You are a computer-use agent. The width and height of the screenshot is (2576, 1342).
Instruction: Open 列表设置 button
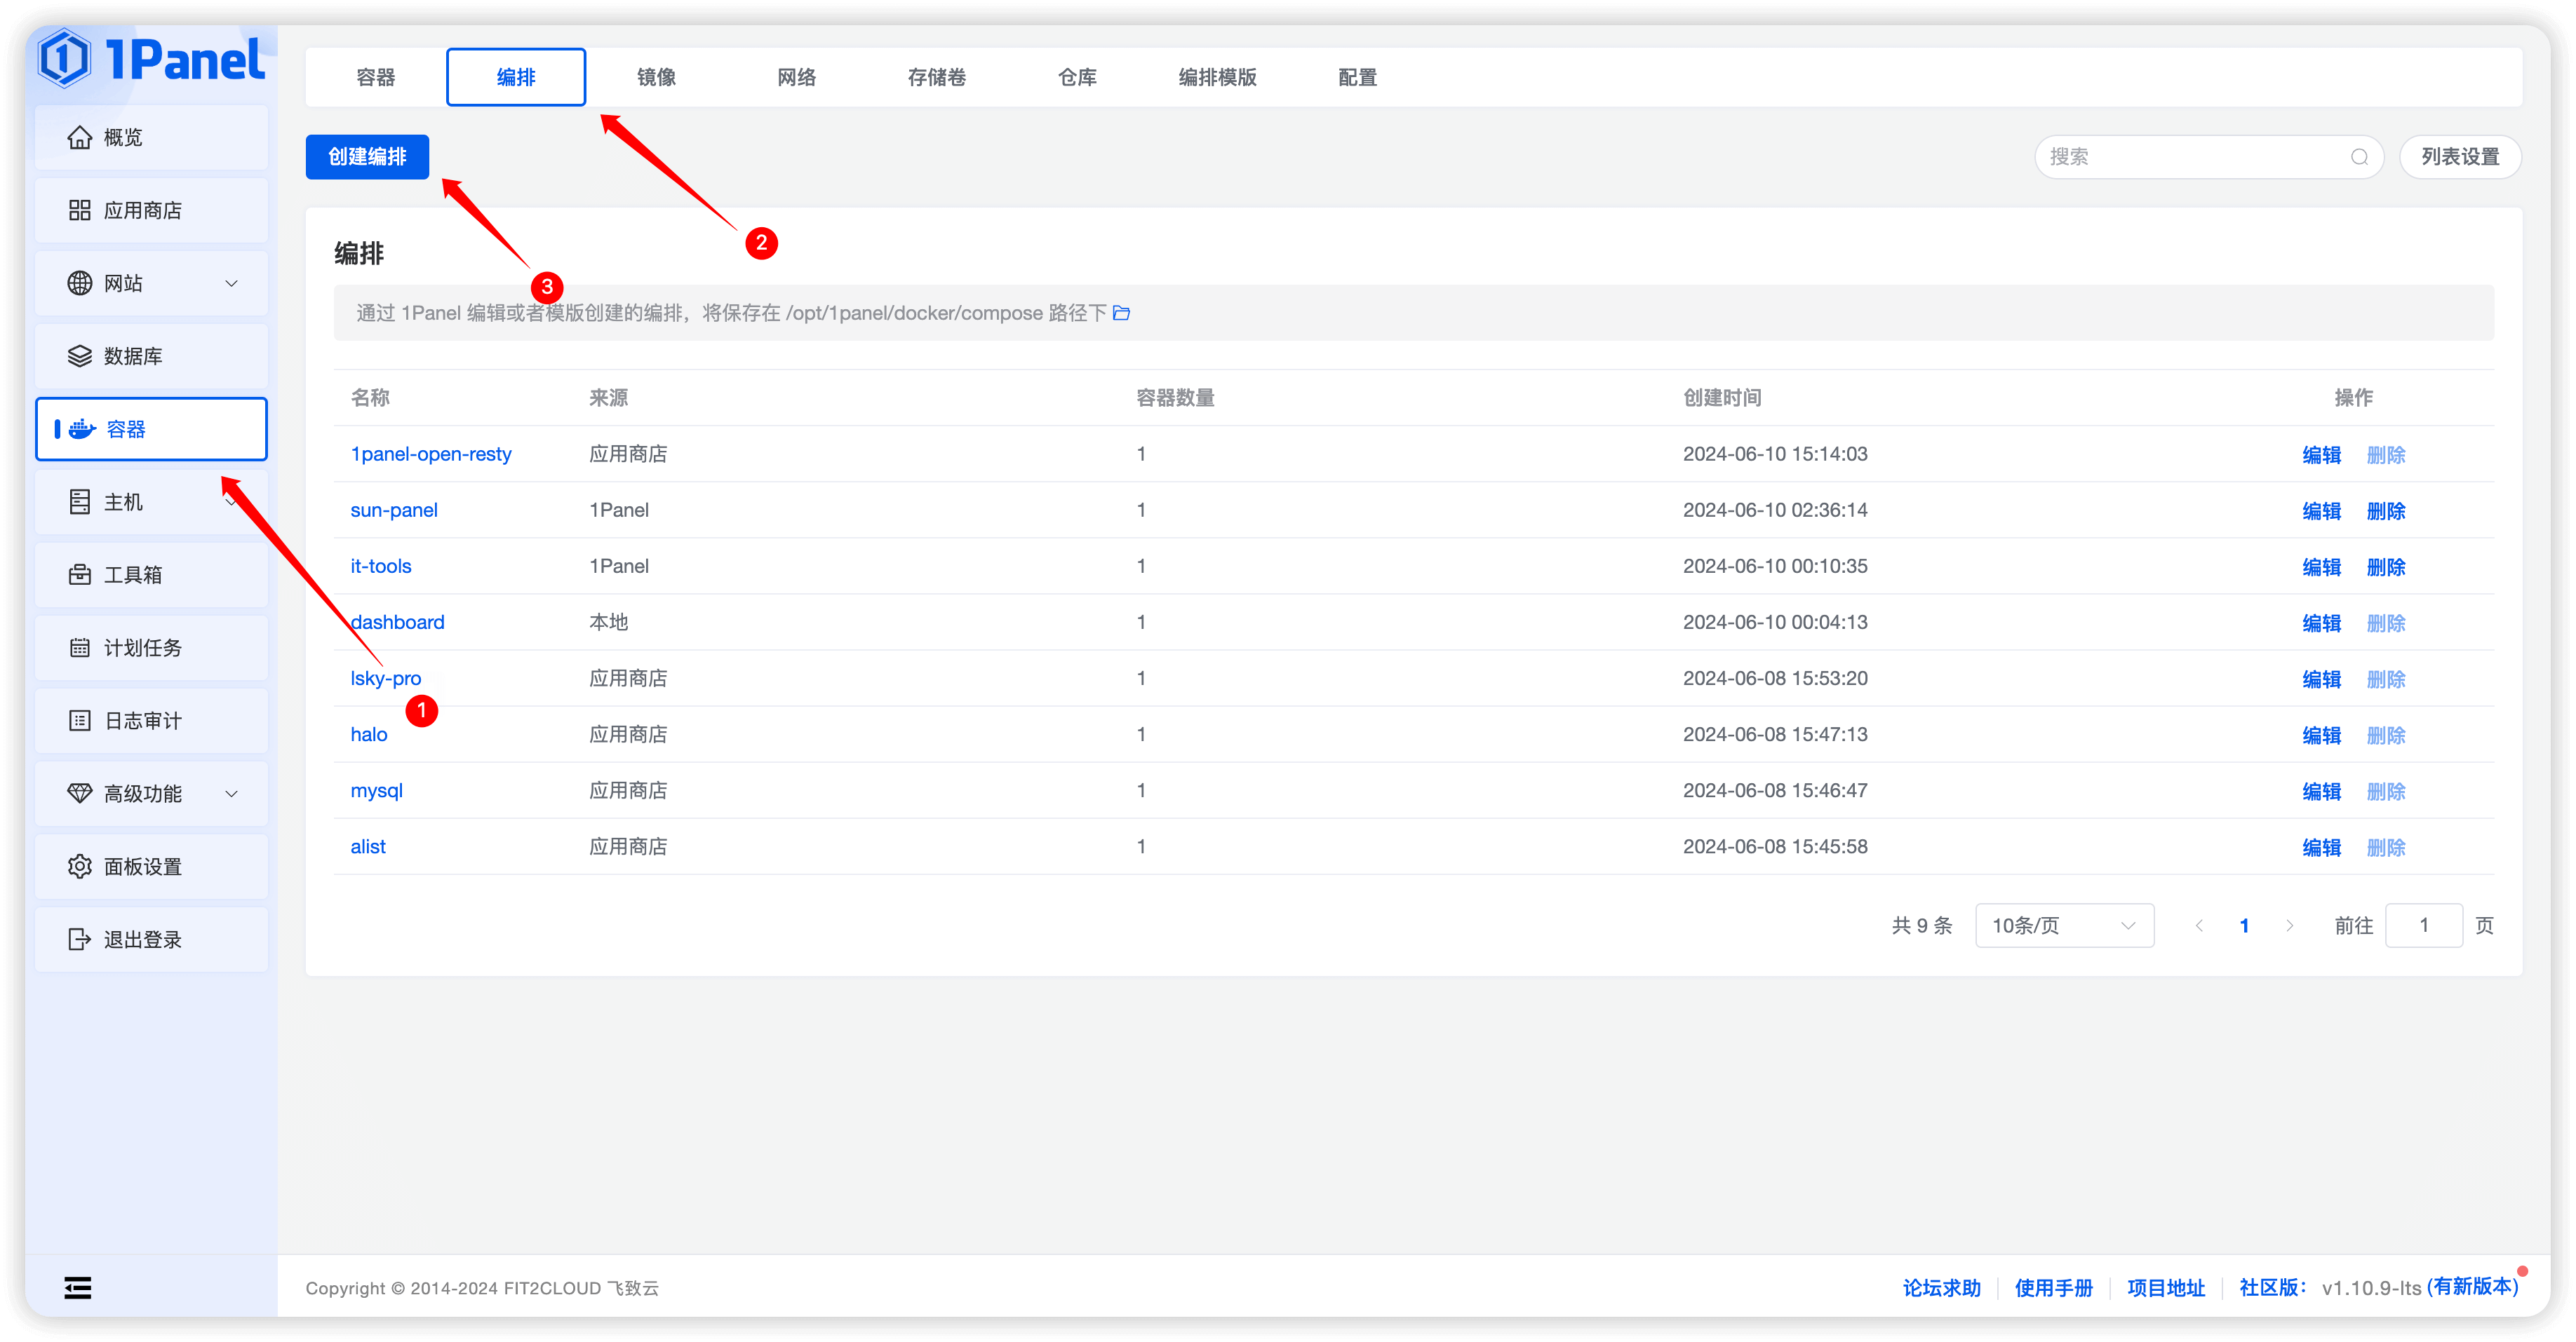[2459, 157]
